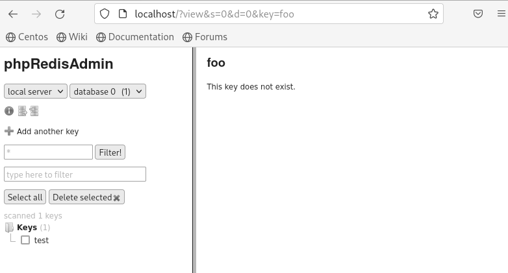The height and width of the screenshot is (273, 508).
Task: Open the tracking protection shield icon
Action: point(105,14)
